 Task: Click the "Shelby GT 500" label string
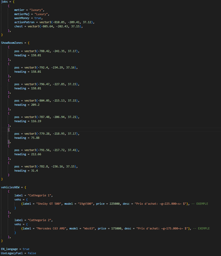(x=49, y=204)
